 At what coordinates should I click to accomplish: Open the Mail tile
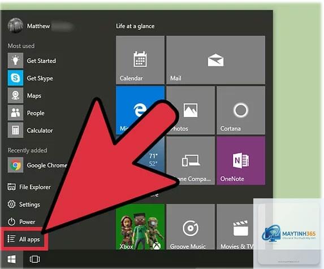[x=215, y=60]
